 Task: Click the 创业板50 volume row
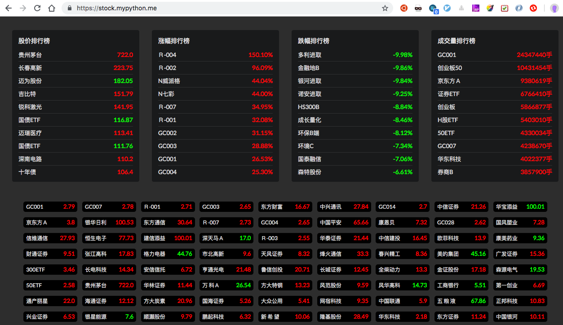[495, 68]
